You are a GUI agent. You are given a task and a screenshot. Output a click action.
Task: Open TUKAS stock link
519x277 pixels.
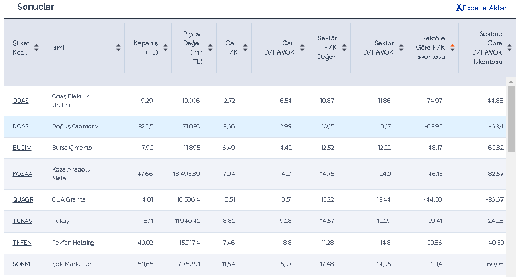pos(22,221)
